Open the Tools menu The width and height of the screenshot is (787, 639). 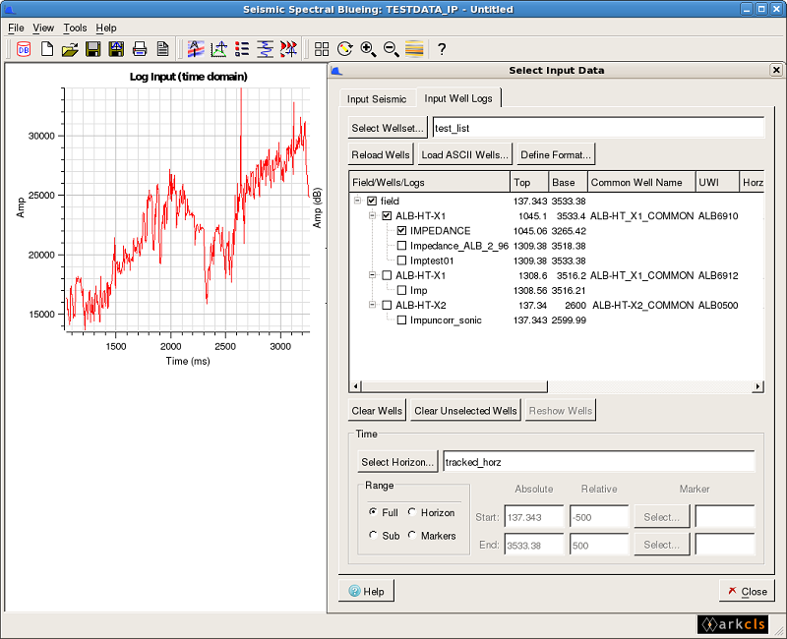(74, 28)
